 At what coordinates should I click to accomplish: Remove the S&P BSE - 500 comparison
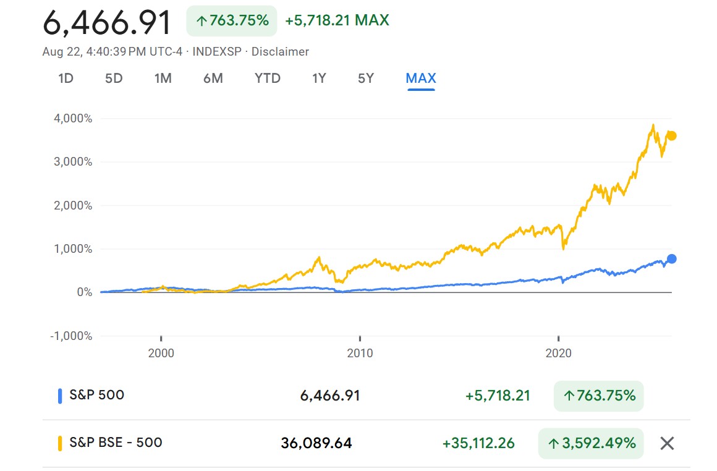click(x=666, y=443)
